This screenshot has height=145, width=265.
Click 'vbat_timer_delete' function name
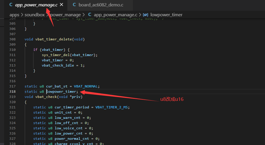pyautogui.click(x=54, y=39)
